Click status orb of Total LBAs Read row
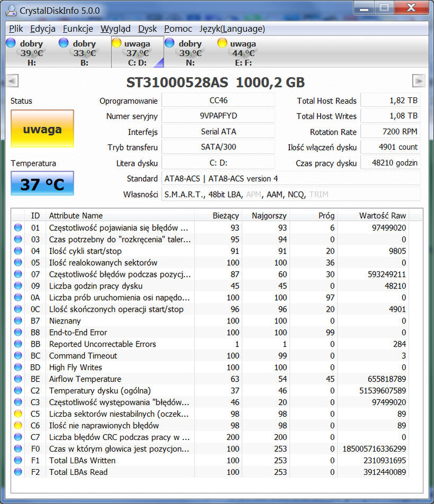Viewport: 434px width, 504px height. (x=18, y=472)
